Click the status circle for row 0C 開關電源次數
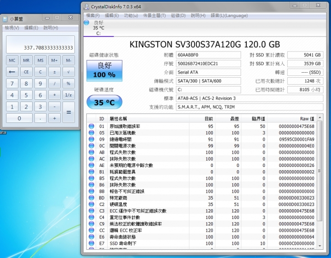 [x=91, y=146]
